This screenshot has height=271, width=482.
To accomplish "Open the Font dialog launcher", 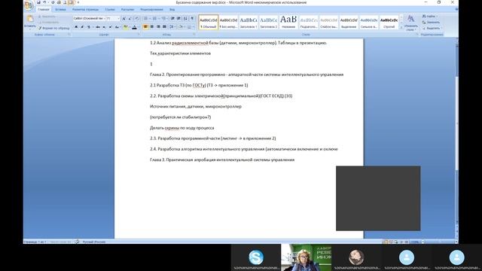I will coord(139,35).
